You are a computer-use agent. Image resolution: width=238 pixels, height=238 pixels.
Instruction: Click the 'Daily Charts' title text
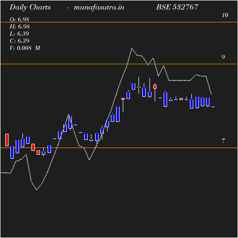click(x=30, y=8)
